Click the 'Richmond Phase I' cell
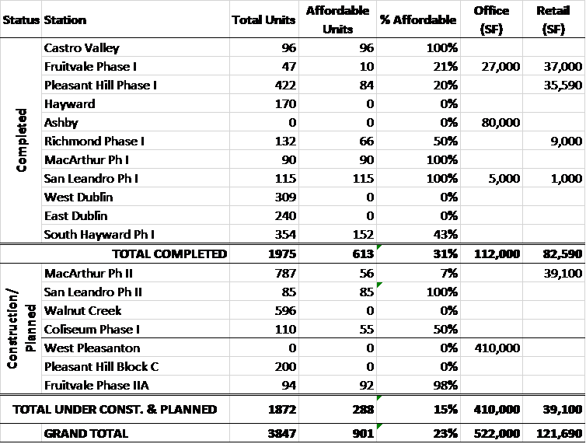The width and height of the screenshot is (586, 444). pyautogui.click(x=135, y=141)
